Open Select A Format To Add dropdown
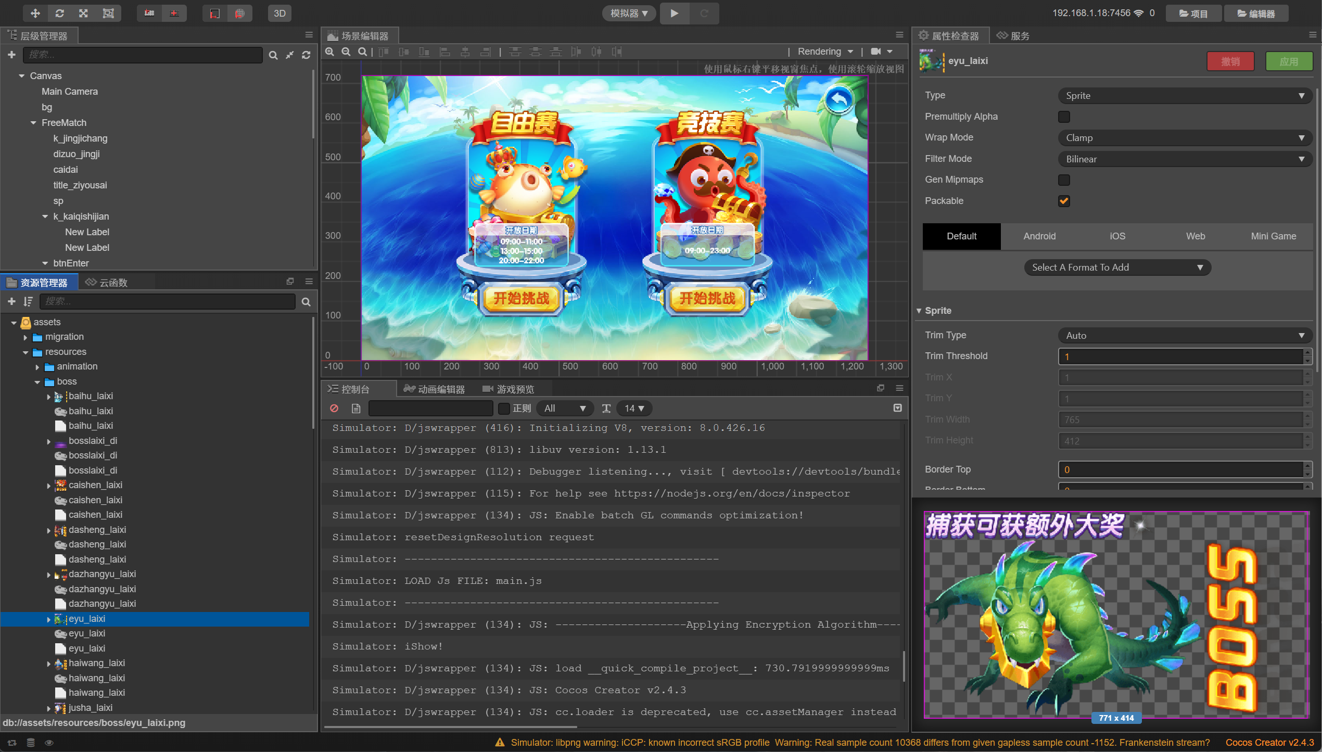Screen dimensions: 1322x752 click(x=1117, y=267)
